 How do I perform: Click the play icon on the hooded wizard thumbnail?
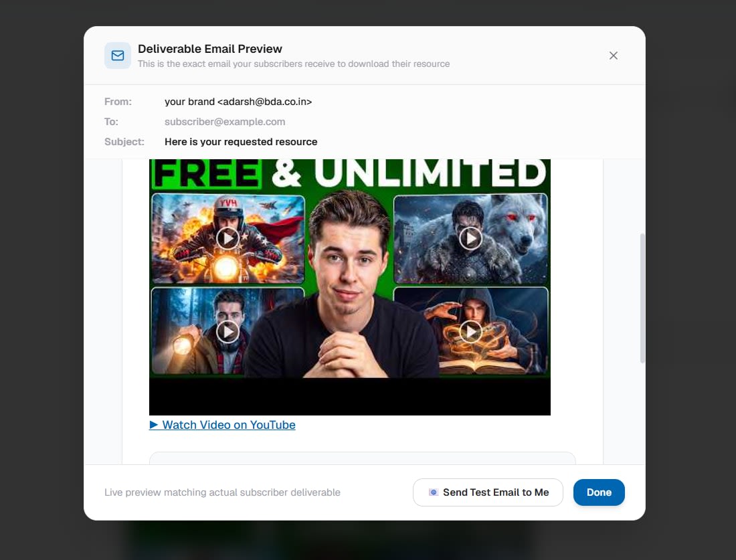[x=470, y=332]
